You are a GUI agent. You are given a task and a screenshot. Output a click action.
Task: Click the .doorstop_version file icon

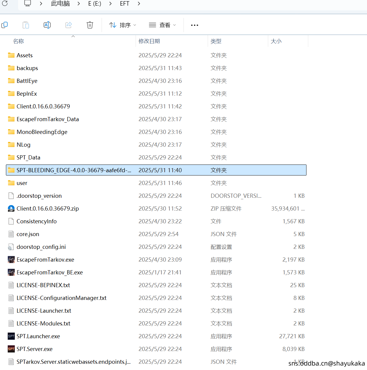pos(11,196)
